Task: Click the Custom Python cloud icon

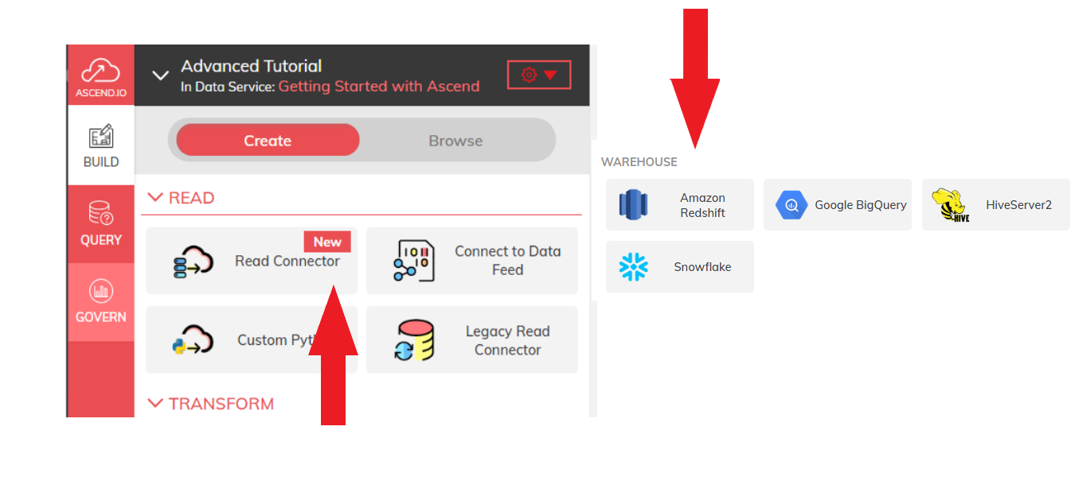Action: (x=193, y=339)
